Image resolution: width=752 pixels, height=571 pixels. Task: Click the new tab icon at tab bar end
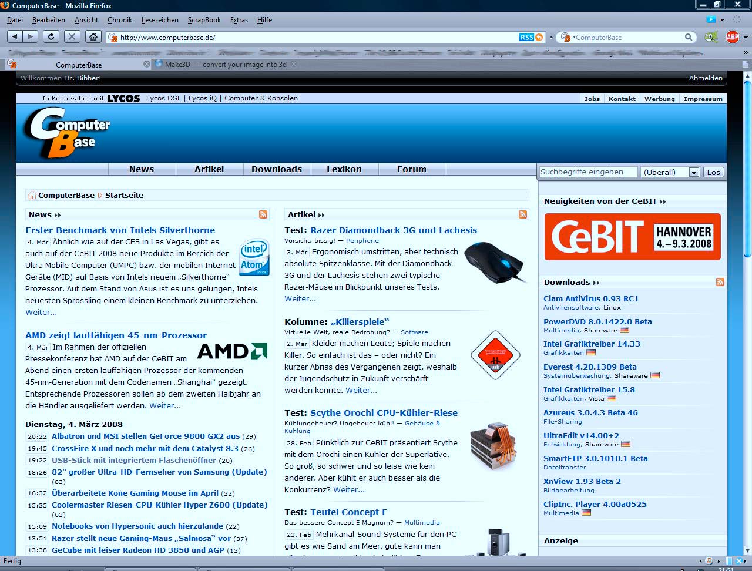point(746,64)
